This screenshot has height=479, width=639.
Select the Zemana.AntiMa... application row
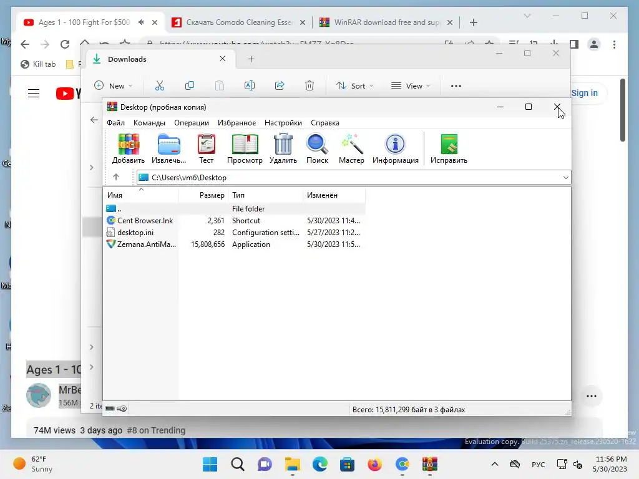(234, 244)
